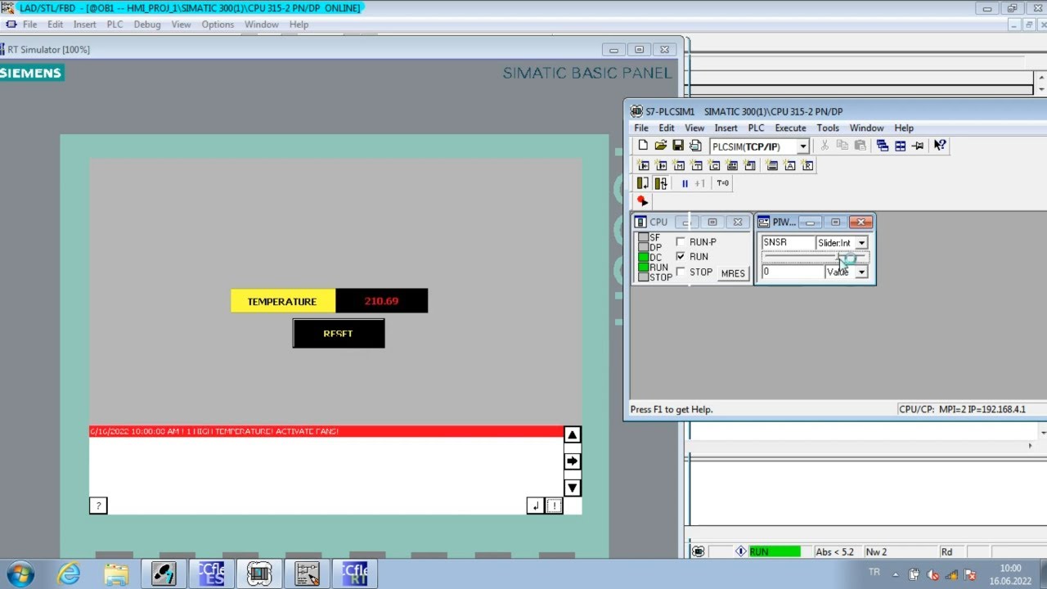Reset timers with the T=0 icon
The image size is (1047, 589).
click(x=722, y=183)
